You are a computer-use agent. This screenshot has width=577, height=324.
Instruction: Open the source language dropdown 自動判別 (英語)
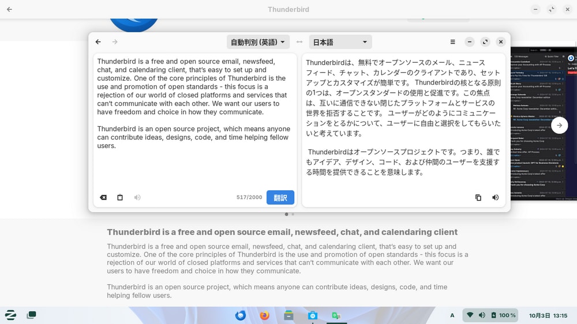[258, 42]
